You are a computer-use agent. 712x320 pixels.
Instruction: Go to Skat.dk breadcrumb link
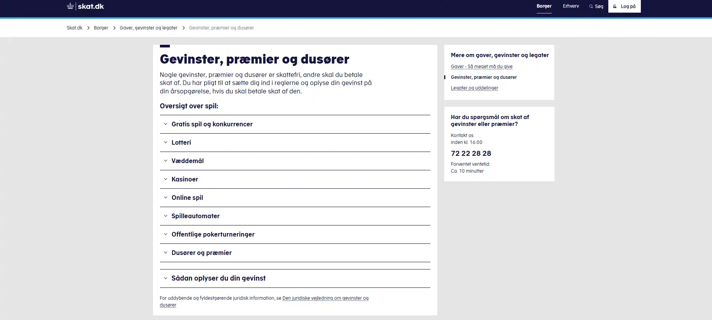coord(75,28)
